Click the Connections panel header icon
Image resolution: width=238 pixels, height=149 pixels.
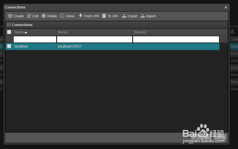[9, 25]
